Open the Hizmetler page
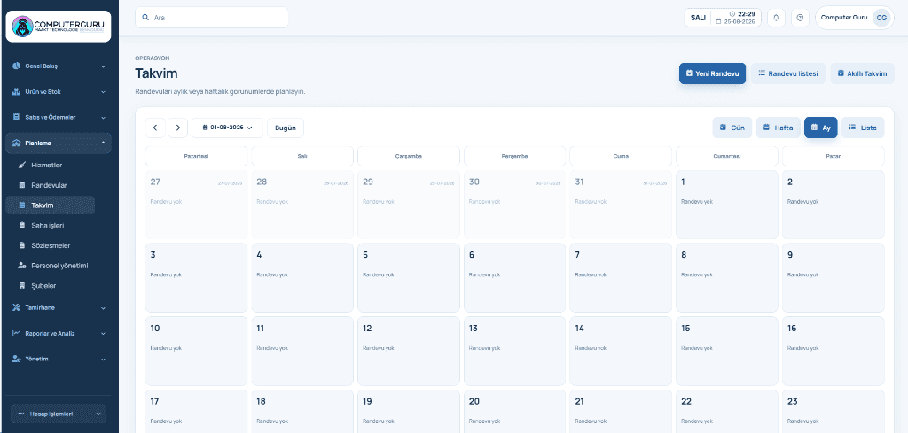Screen dimensions: 908x433 pyautogui.click(x=51, y=166)
